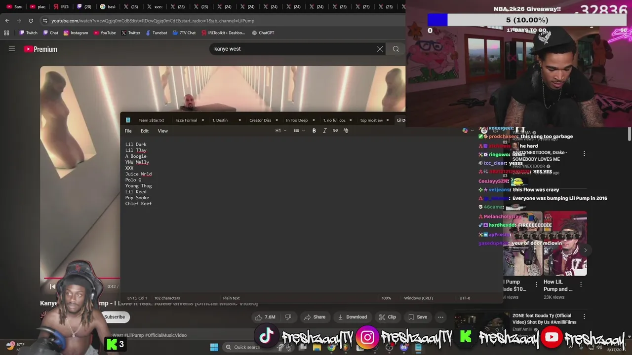Screen dimensions: 632x355
Task: Open Windows Start menu
Action: tap(214, 347)
